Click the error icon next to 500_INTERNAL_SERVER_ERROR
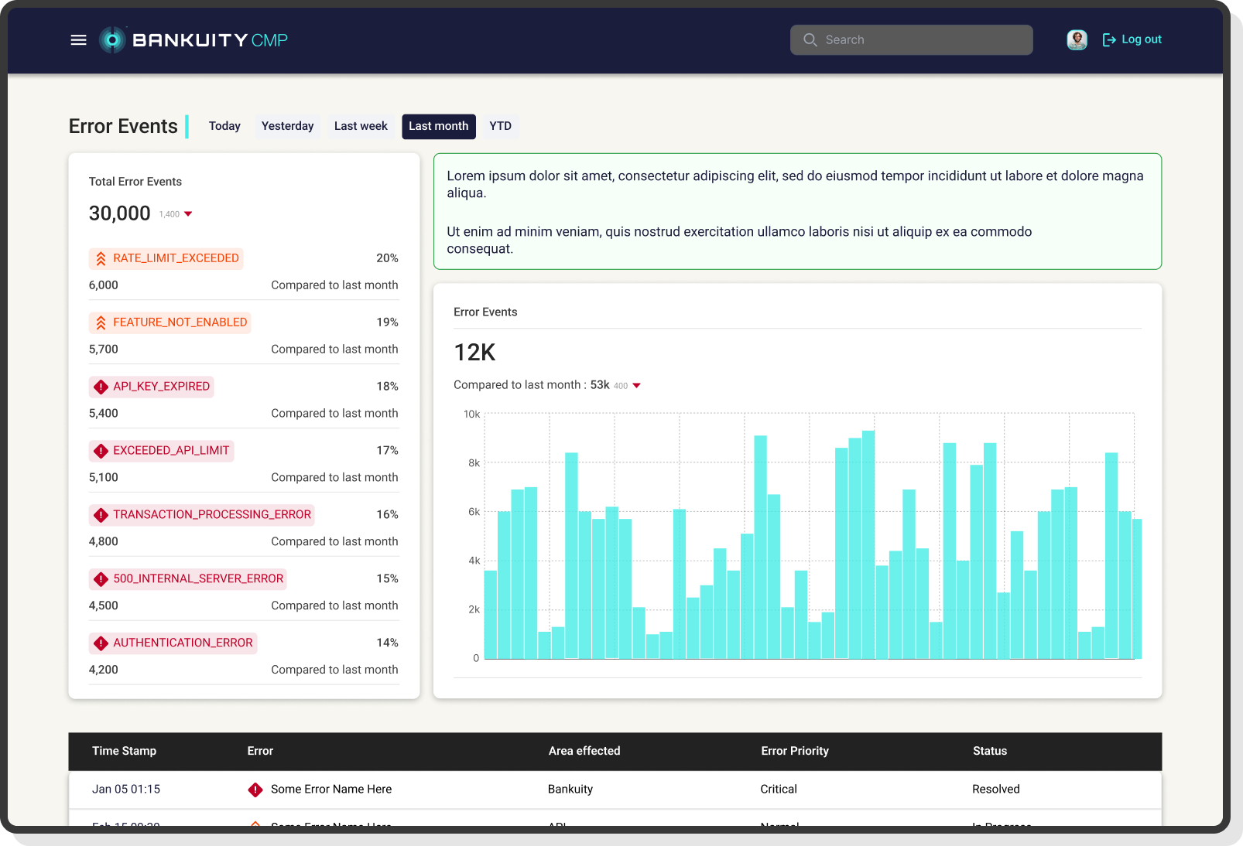The height and width of the screenshot is (846, 1243). point(100,578)
